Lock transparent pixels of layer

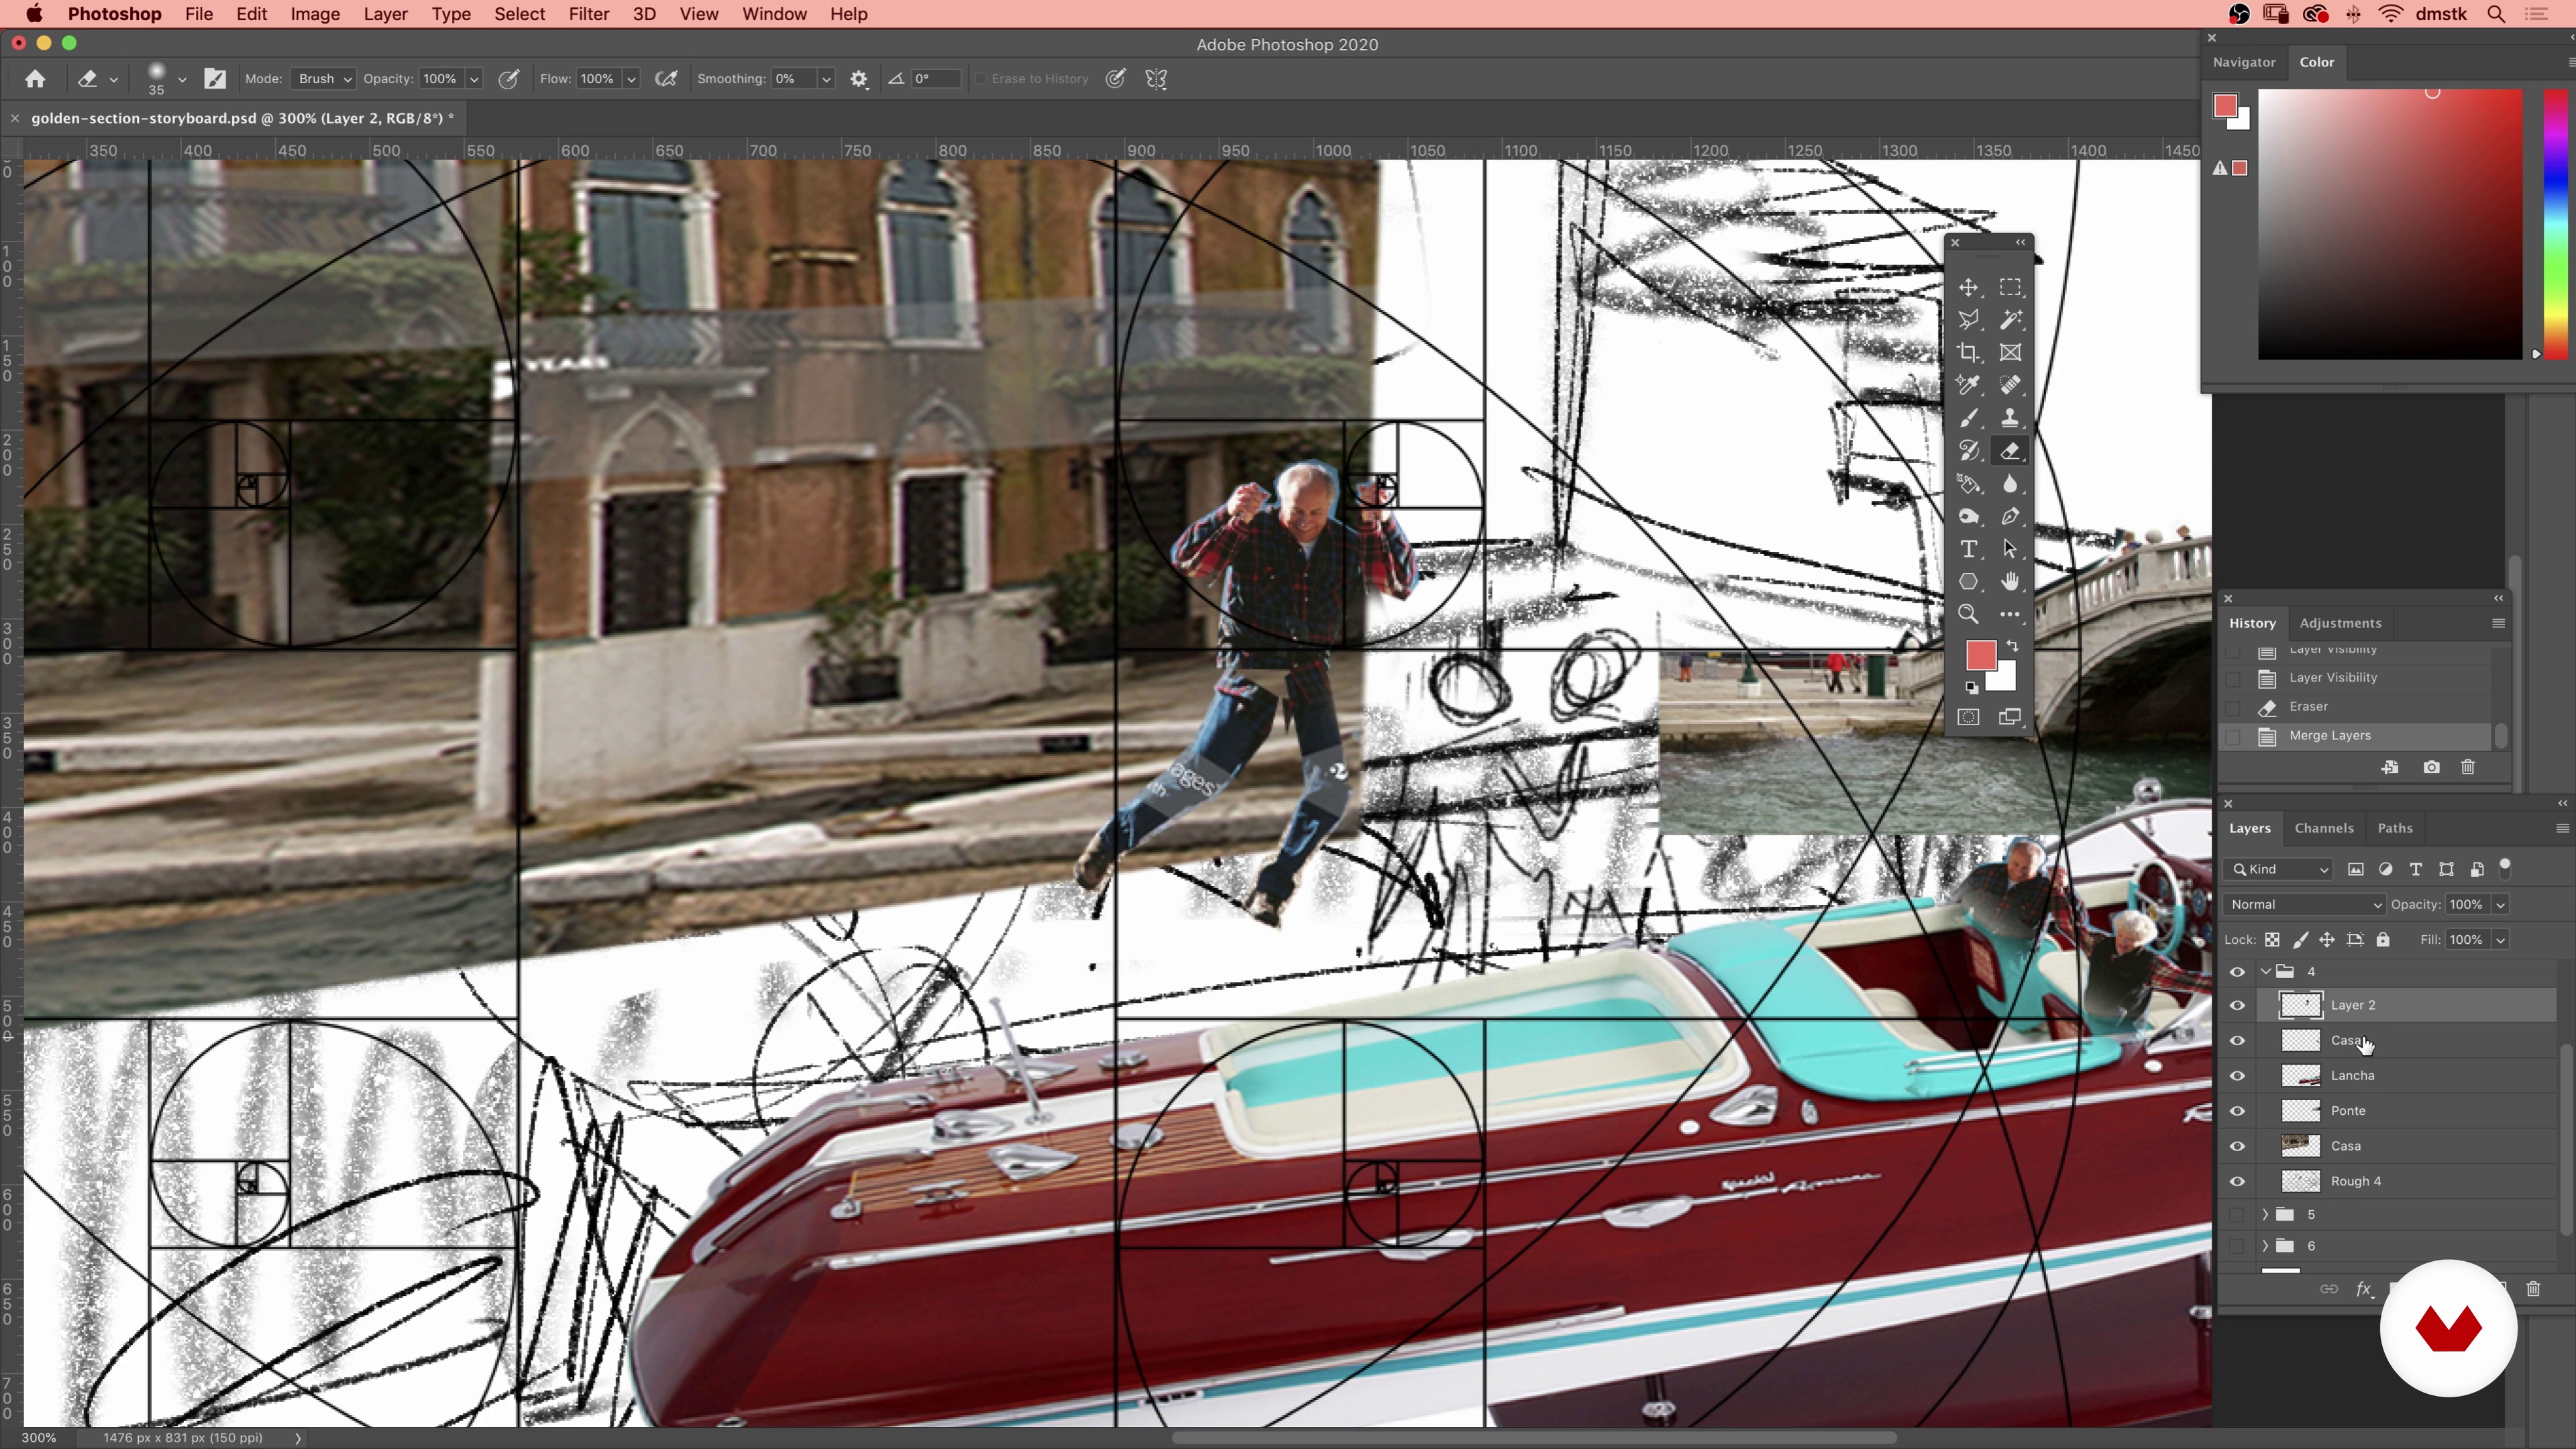(x=2272, y=940)
